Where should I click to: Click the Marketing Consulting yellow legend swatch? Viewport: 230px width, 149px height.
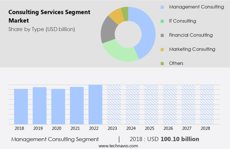coord(162,49)
